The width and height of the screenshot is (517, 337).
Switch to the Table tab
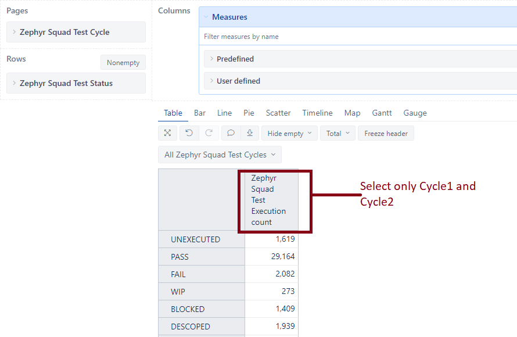(x=173, y=113)
